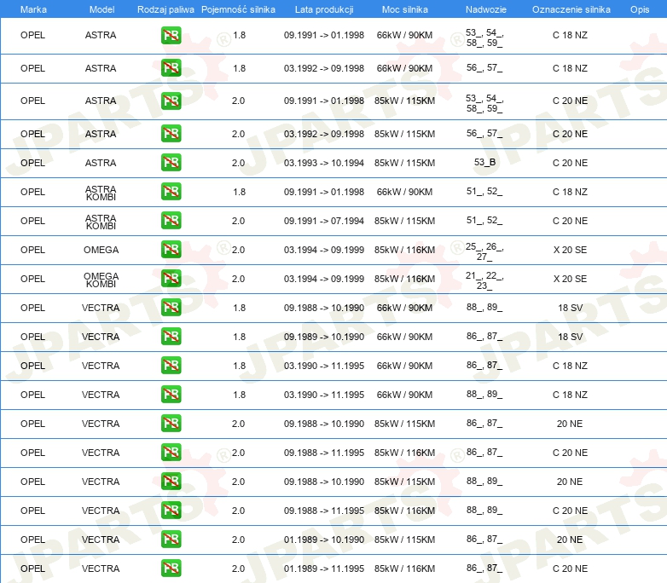Select the 21_, 22_, 23_ body cell
Viewport: 667px width, 583px height.
[484, 280]
